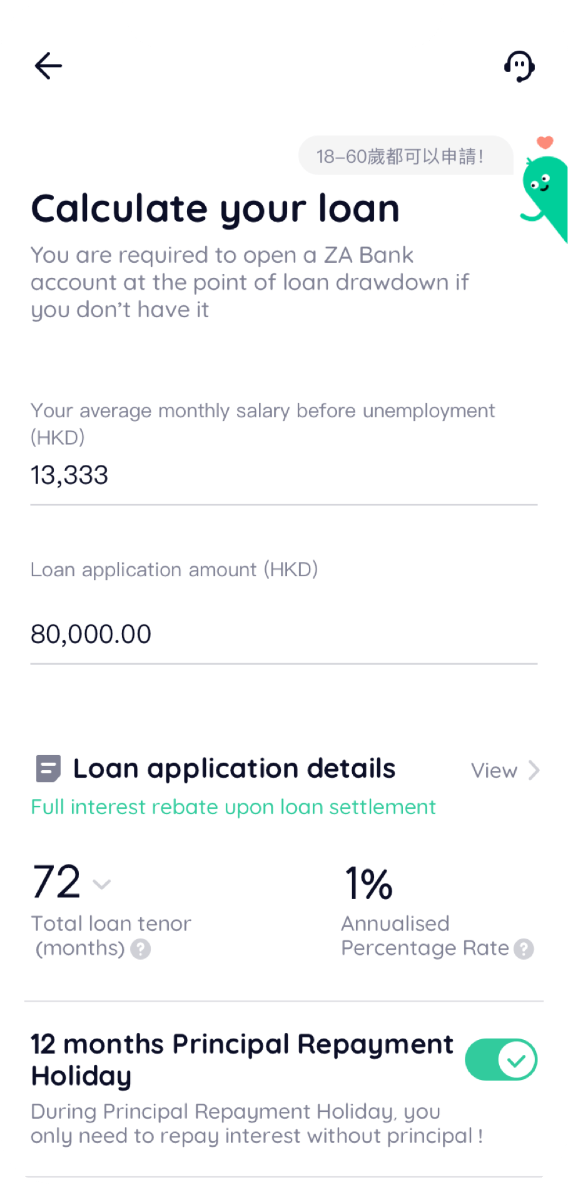Image resolution: width=568 pixels, height=1185 pixels.
Task: View loan application details
Action: pyautogui.click(x=494, y=770)
